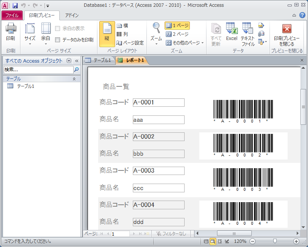Switch to Layout View status icon
The width and height of the screenshot is (308, 247).
(x=220, y=241)
